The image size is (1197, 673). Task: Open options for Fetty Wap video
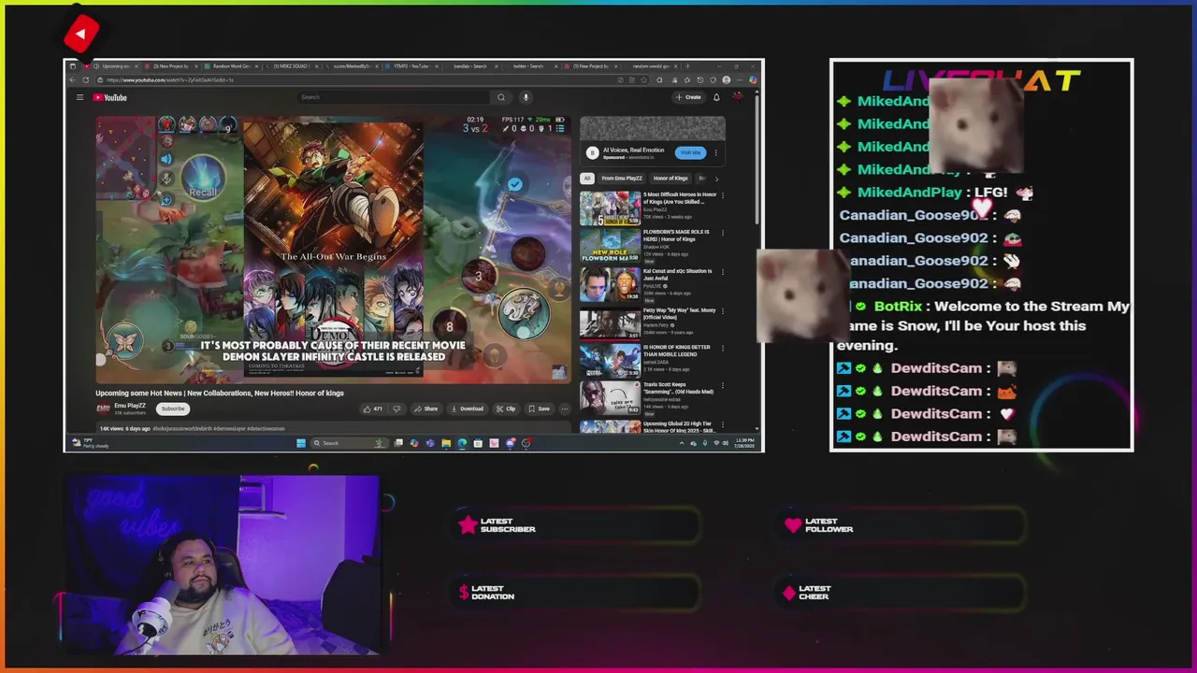tap(723, 310)
